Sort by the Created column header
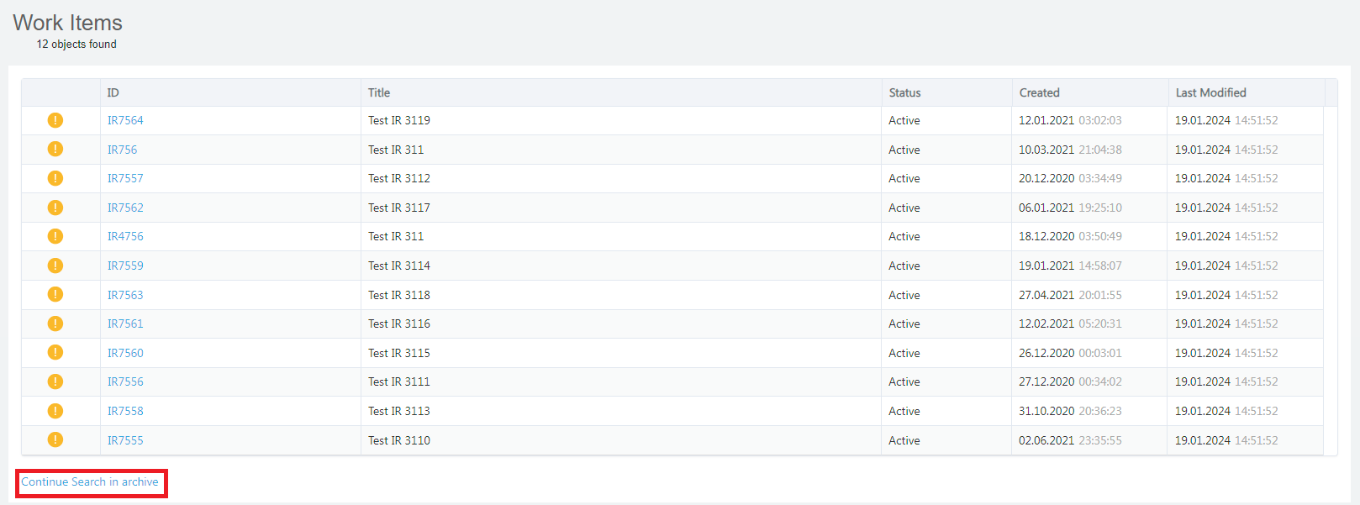Image resolution: width=1360 pixels, height=505 pixels. click(x=1040, y=92)
